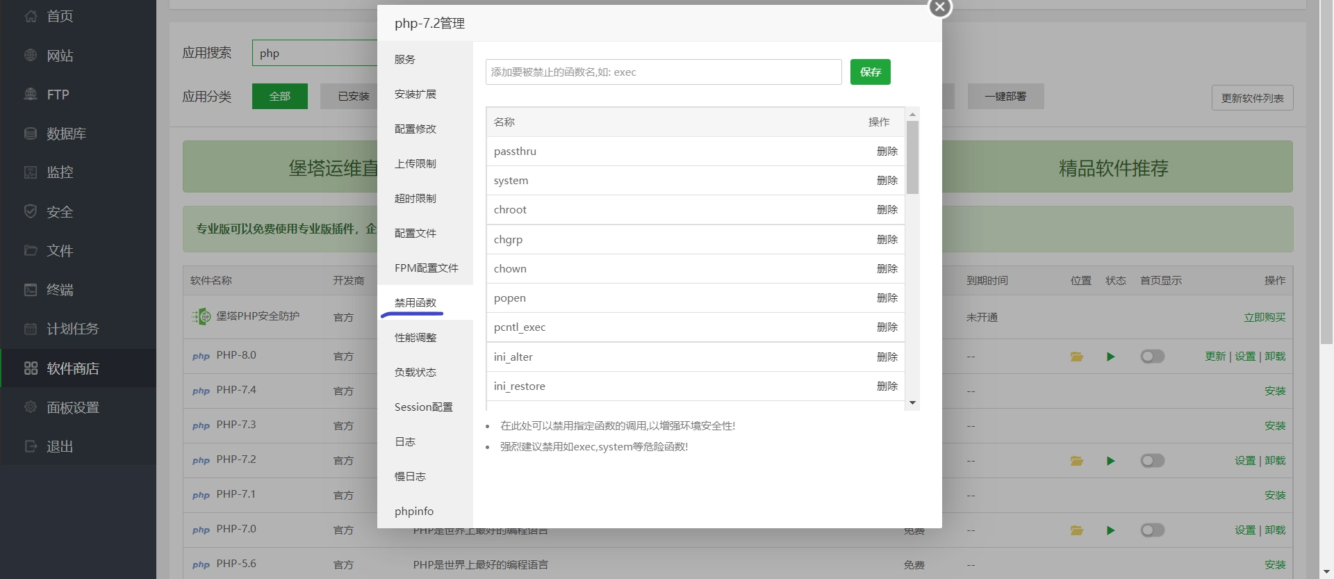Screen dimensions: 1334x579
Task: Close the php-7.2管理 dialog
Action: (x=940, y=8)
